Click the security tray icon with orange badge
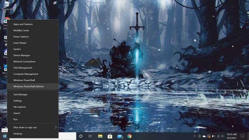The image size is (249, 140). (x=209, y=136)
